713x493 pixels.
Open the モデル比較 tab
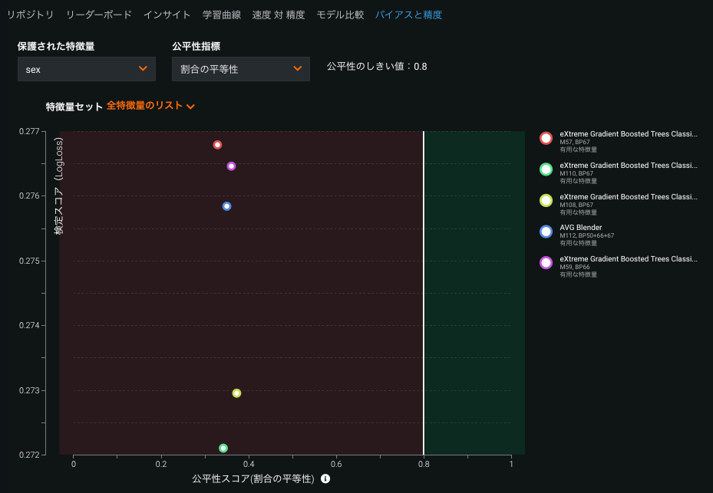pyautogui.click(x=340, y=15)
